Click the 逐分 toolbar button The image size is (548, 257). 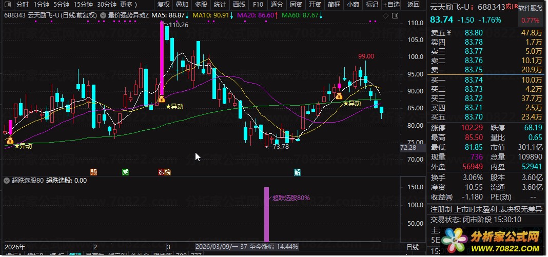click(277, 5)
